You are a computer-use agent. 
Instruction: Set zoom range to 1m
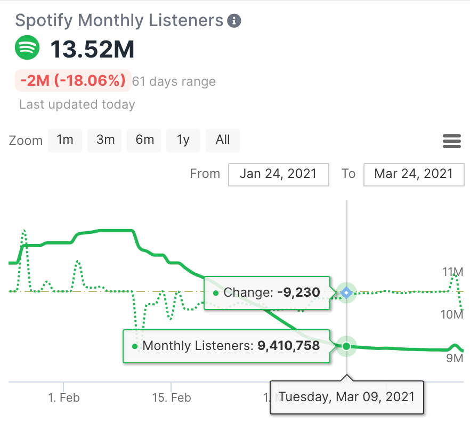[65, 140]
